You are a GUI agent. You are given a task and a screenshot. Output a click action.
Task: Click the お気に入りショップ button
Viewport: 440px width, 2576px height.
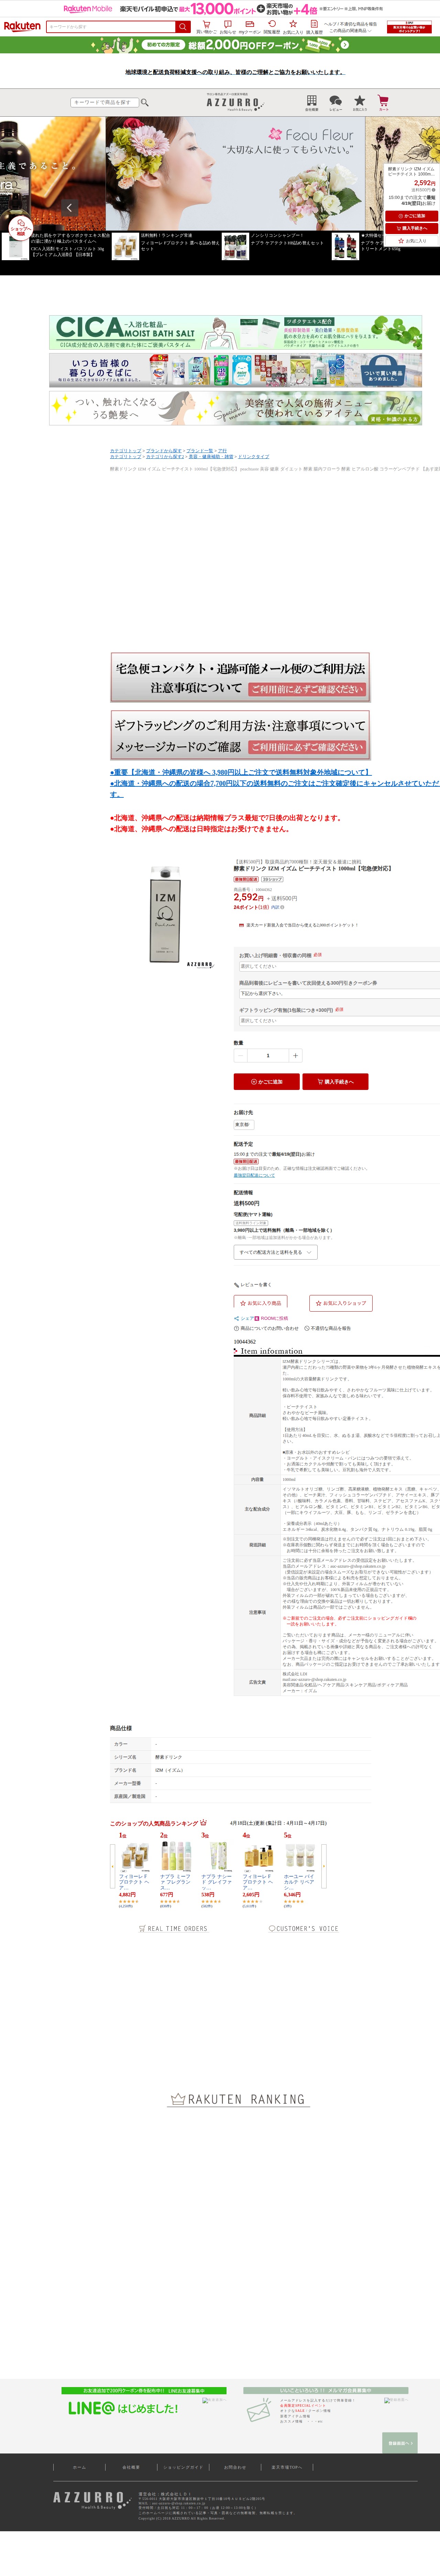point(341,1303)
